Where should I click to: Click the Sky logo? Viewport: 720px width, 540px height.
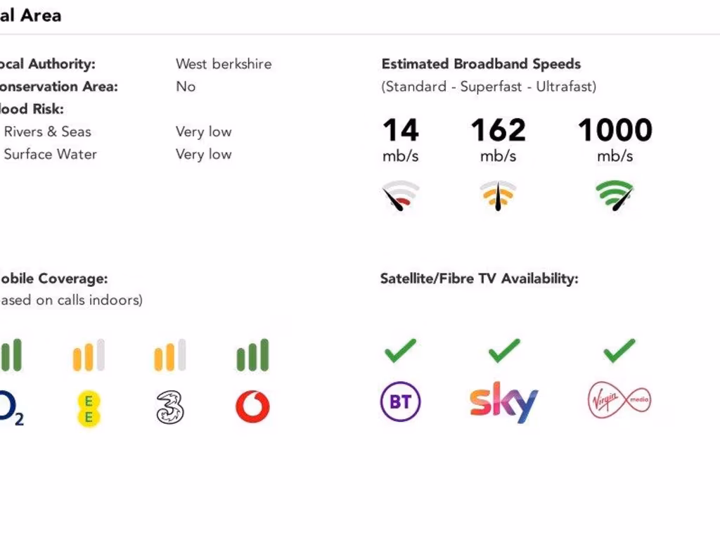(503, 402)
